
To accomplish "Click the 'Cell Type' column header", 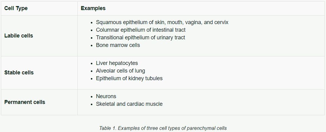I will [x=16, y=8].
